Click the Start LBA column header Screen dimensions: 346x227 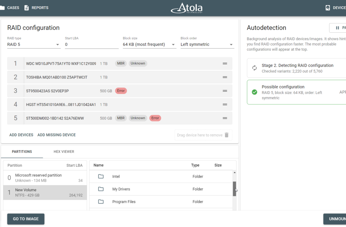pos(74,165)
